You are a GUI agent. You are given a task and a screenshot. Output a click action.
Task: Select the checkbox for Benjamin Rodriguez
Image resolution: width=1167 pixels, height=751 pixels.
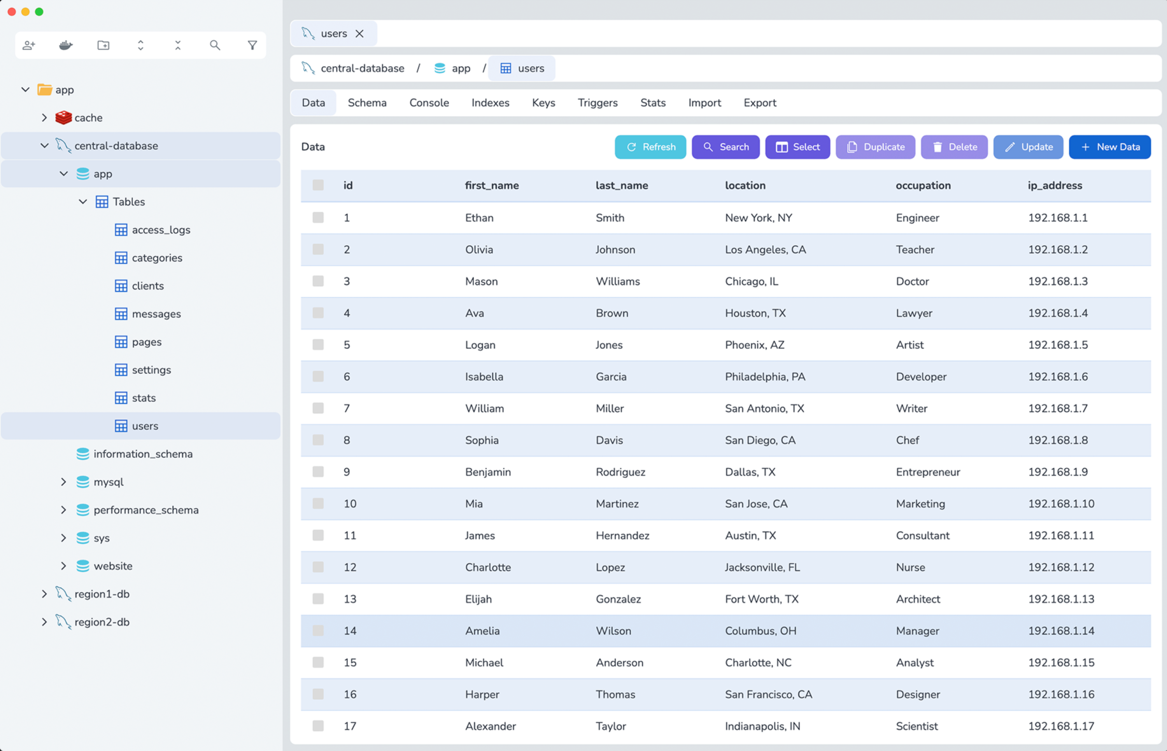tap(318, 472)
